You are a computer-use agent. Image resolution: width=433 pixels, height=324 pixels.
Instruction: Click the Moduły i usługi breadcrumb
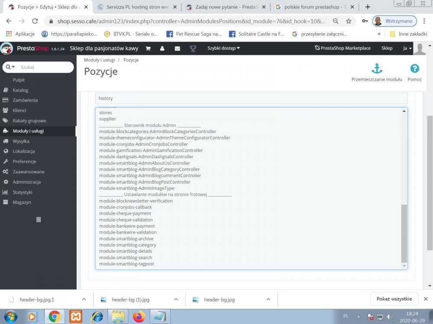[x=100, y=60]
